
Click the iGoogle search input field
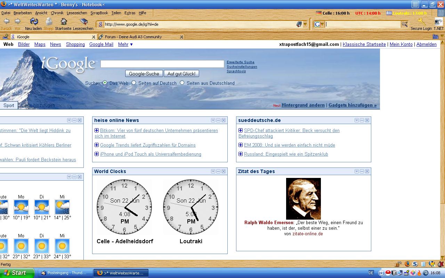click(x=162, y=64)
